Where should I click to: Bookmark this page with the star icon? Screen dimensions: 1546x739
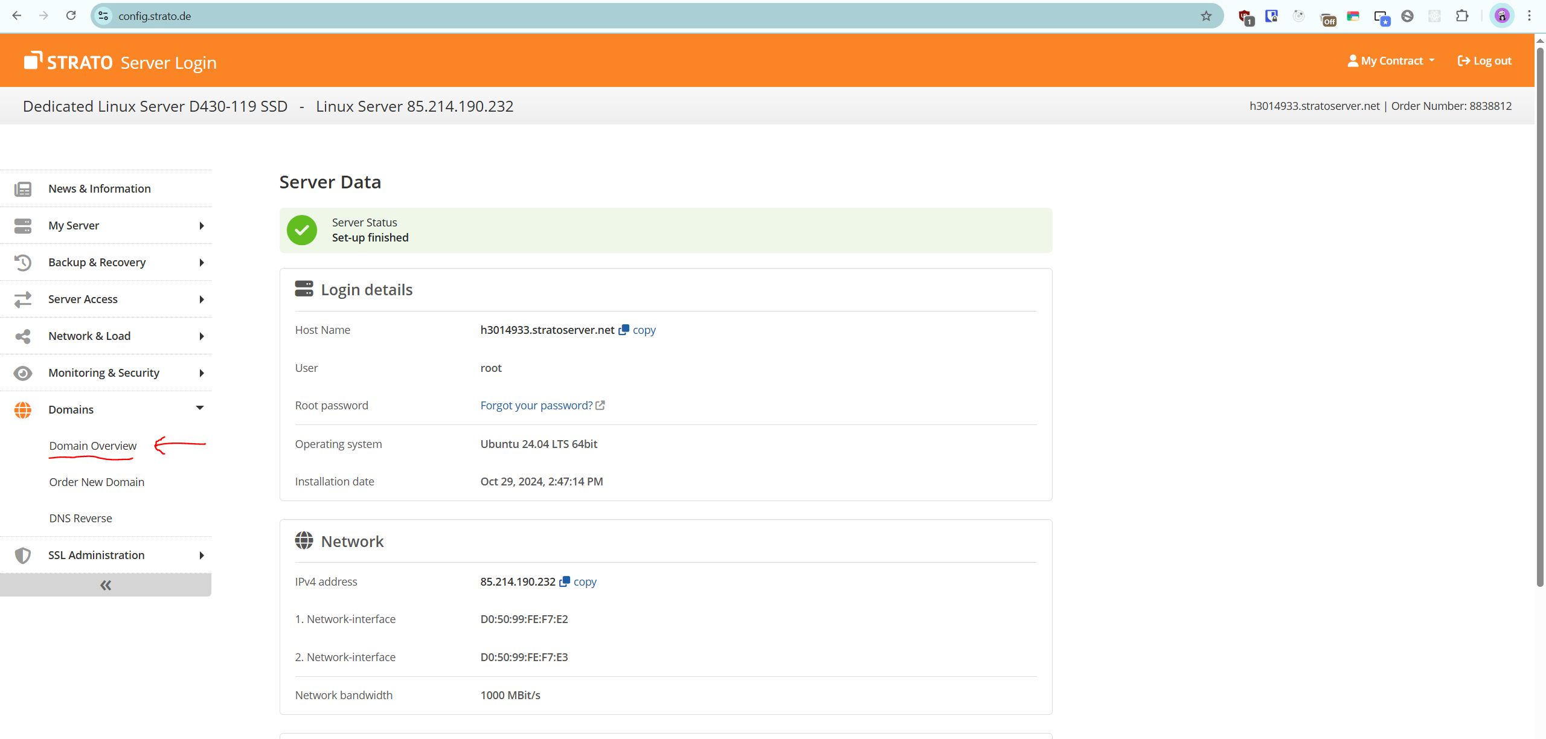click(1206, 16)
